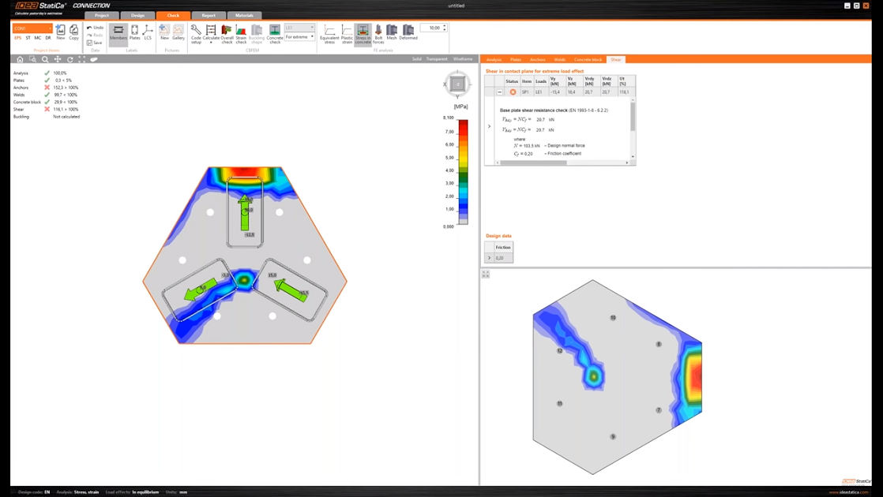Click the view cube orientation widget

tap(457, 84)
